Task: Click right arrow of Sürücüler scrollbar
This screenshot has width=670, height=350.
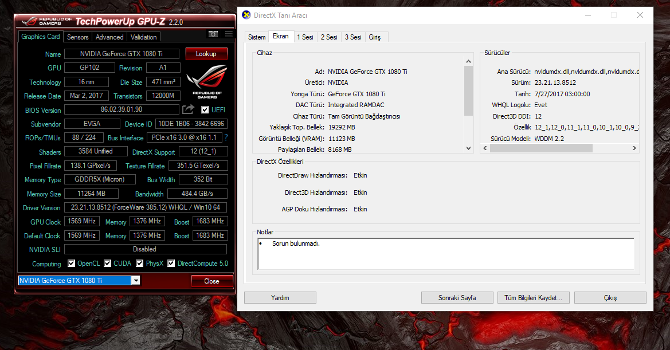Action: click(x=634, y=148)
